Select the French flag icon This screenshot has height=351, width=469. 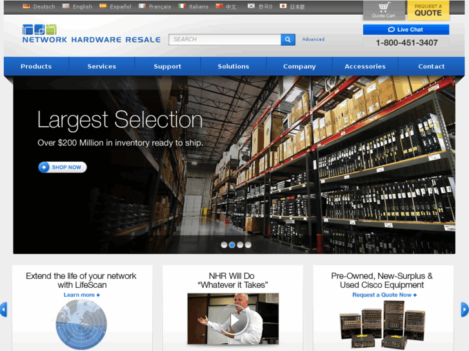pos(142,6)
